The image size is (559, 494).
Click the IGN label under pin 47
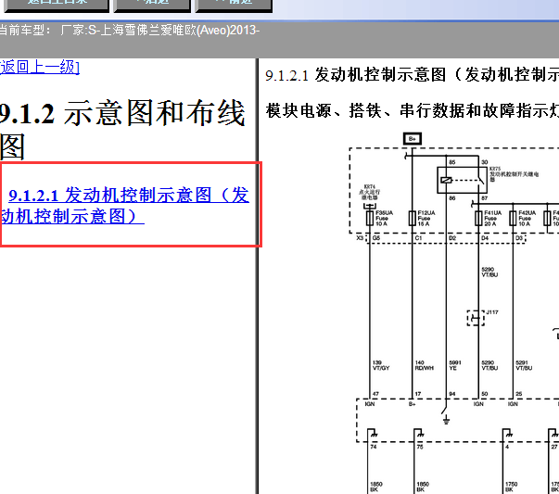coord(370,404)
